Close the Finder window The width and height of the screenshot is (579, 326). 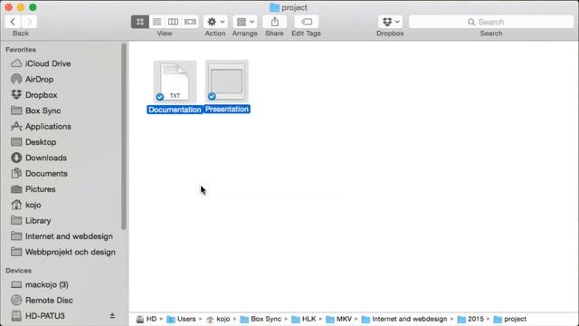8,7
